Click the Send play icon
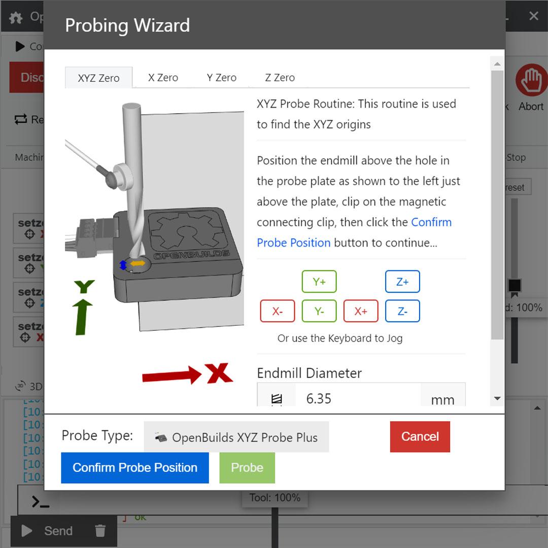Image resolution: width=548 pixels, height=548 pixels. [26, 531]
